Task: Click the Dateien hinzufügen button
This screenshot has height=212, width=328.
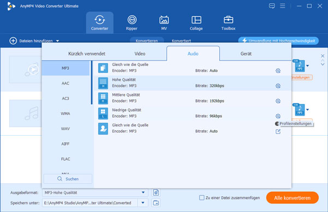Action: [x=34, y=41]
